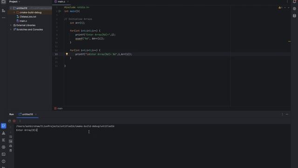Image resolution: width=298 pixels, height=168 pixels.
Task: Open Run panel options vertical dots
Action: [282, 114]
